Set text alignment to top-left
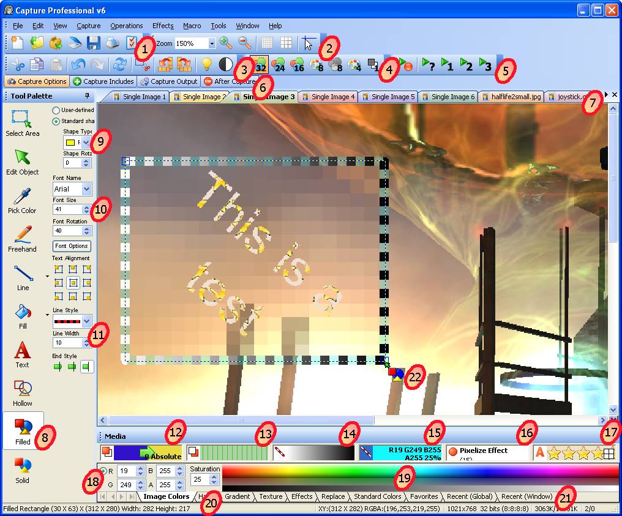Screen dimensions: 622x516 coord(59,270)
